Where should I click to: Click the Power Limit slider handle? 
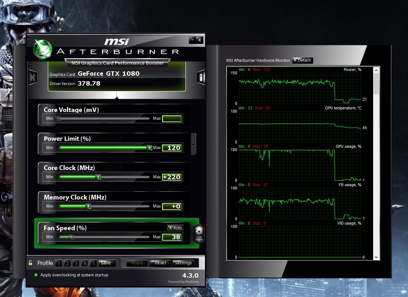(149, 147)
